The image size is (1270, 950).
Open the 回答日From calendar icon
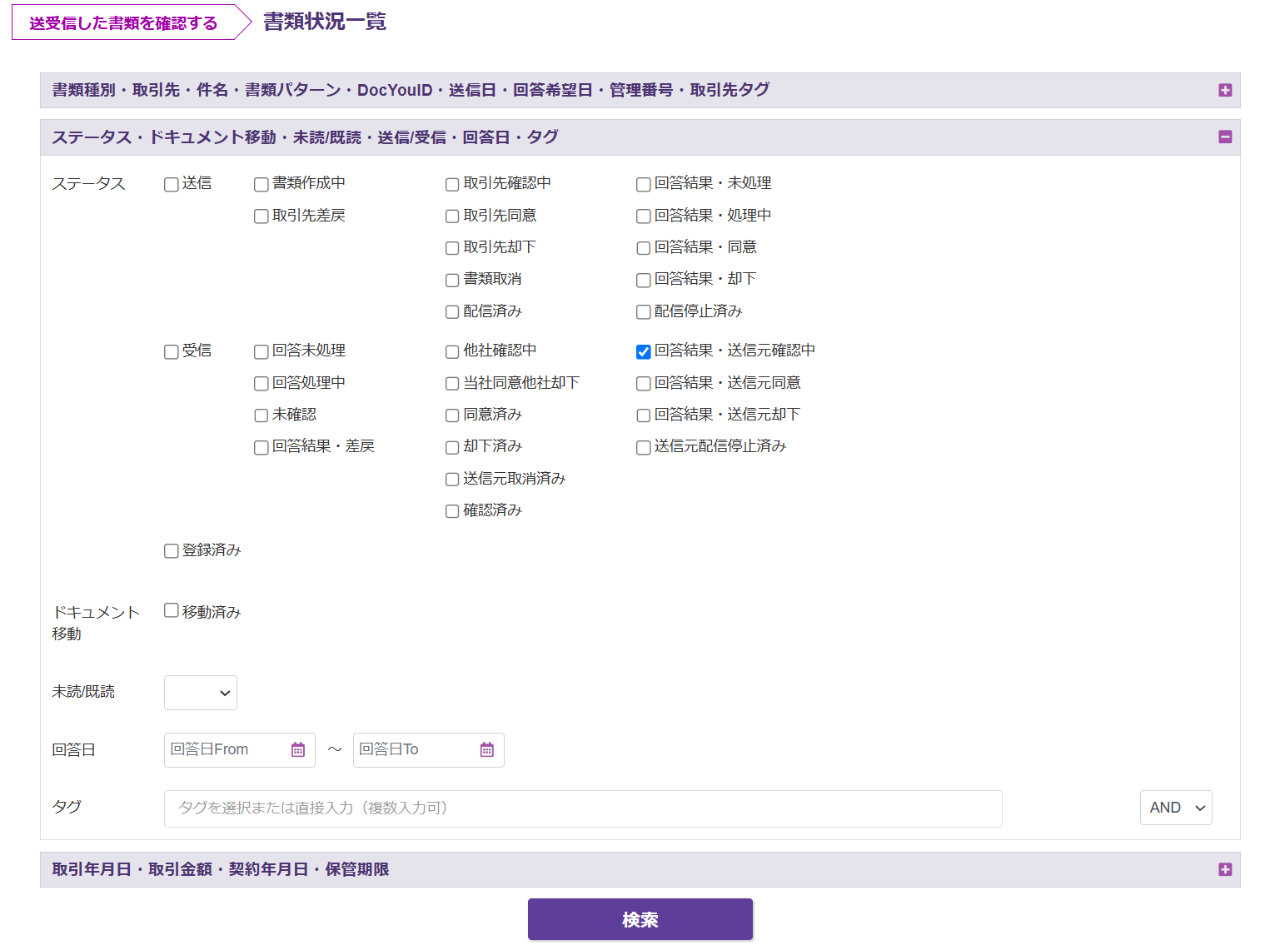coord(298,749)
